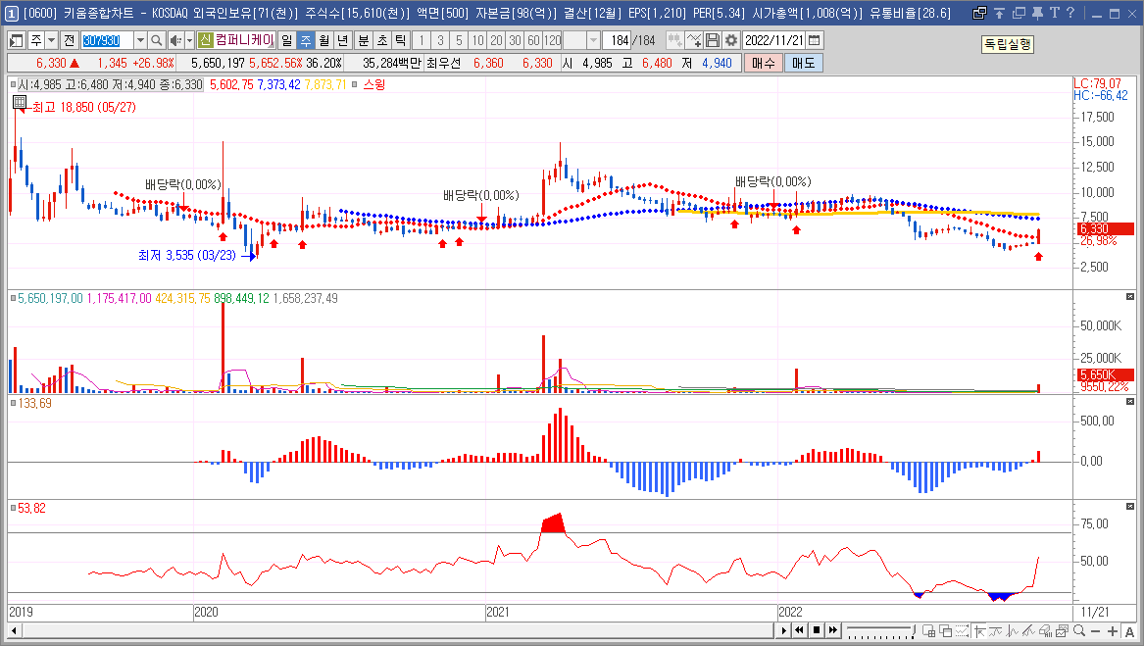Edit the date field 2022/11/21
Viewport: 1144px width, 646px height.
click(x=774, y=41)
